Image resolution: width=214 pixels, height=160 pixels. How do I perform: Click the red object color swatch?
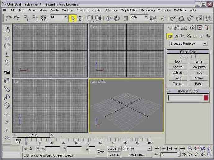click(x=206, y=98)
